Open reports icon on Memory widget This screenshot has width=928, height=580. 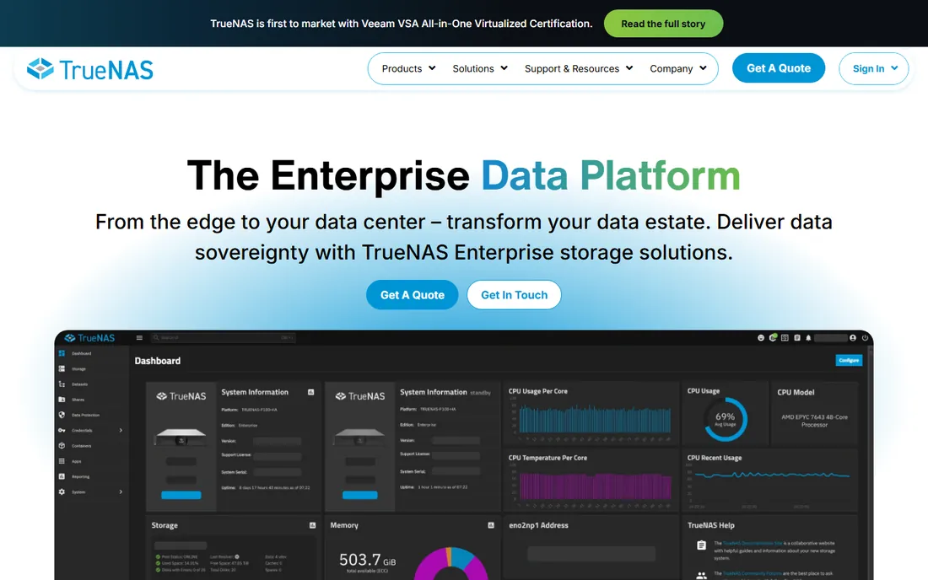pyautogui.click(x=491, y=525)
